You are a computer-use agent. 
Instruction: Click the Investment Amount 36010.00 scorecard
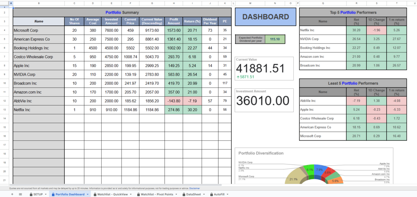(x=264, y=100)
